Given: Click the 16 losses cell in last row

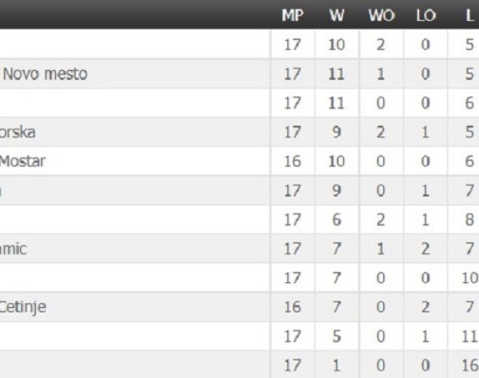Looking at the screenshot, I should pos(470,366).
